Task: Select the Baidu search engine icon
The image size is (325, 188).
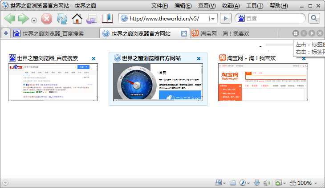Action: pyautogui.click(x=241, y=18)
